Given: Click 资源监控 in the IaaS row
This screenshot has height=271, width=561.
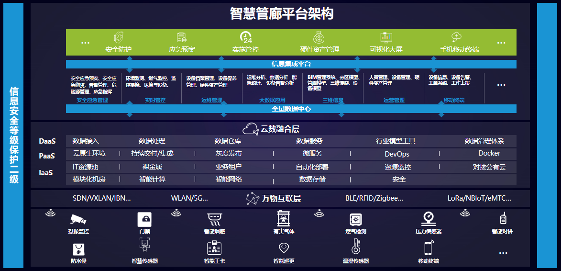Looking at the screenshot, I should [398, 167].
